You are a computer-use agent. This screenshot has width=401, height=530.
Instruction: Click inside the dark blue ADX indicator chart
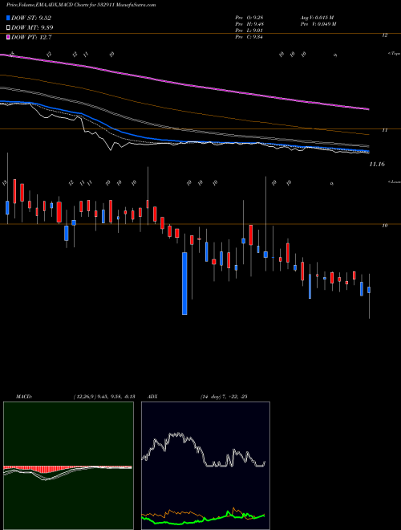tap(205, 466)
